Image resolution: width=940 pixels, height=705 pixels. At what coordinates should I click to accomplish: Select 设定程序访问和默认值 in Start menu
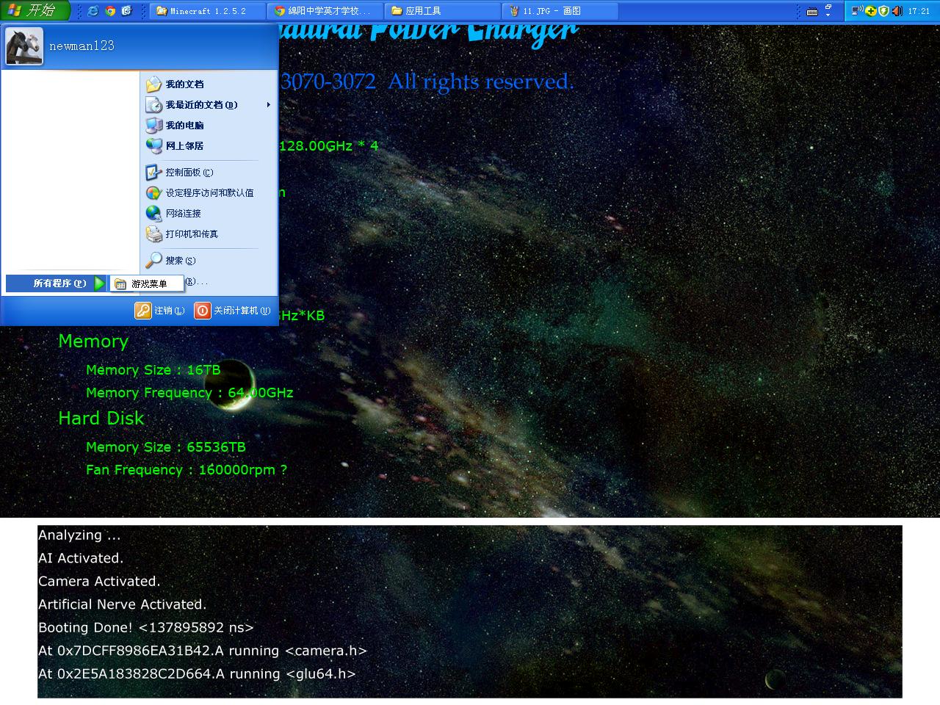click(x=209, y=193)
